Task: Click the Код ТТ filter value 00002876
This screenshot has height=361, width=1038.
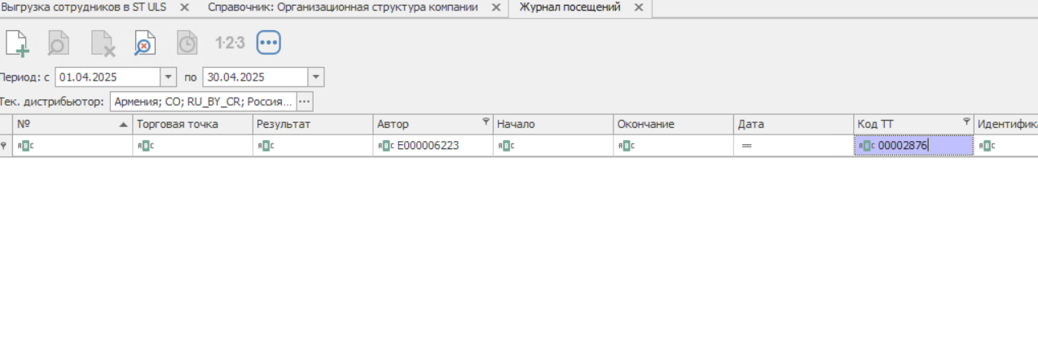Action: 903,146
